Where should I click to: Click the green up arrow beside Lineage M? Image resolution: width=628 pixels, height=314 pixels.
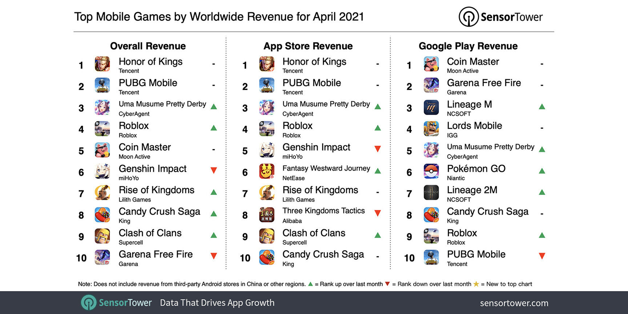click(542, 106)
